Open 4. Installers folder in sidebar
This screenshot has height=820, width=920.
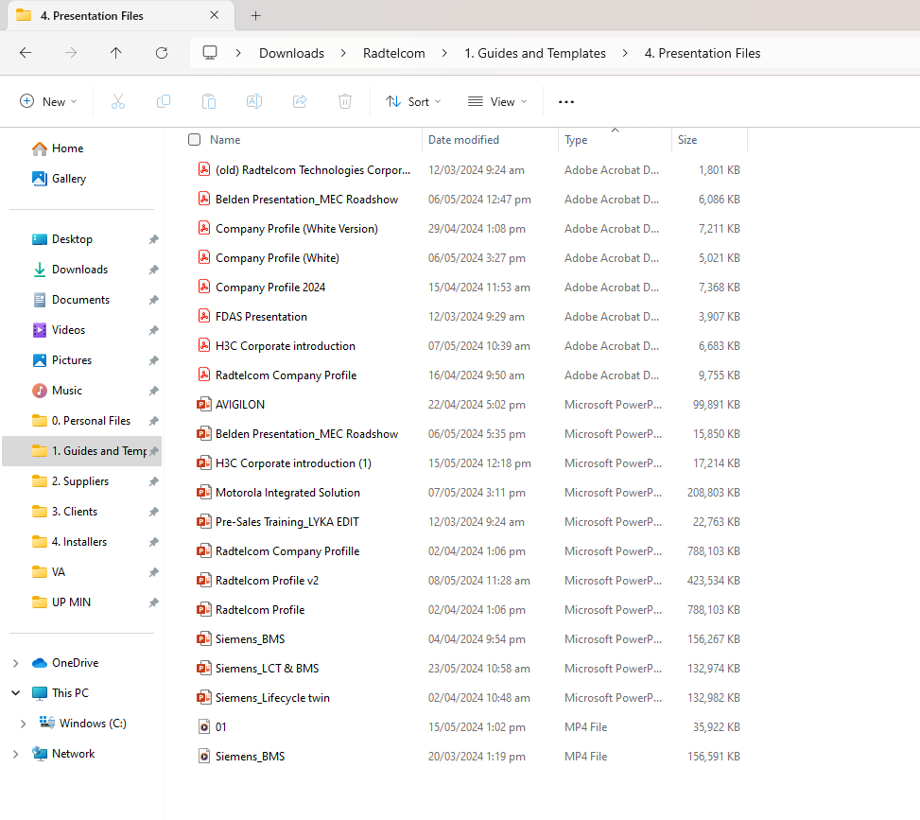pyautogui.click(x=79, y=542)
